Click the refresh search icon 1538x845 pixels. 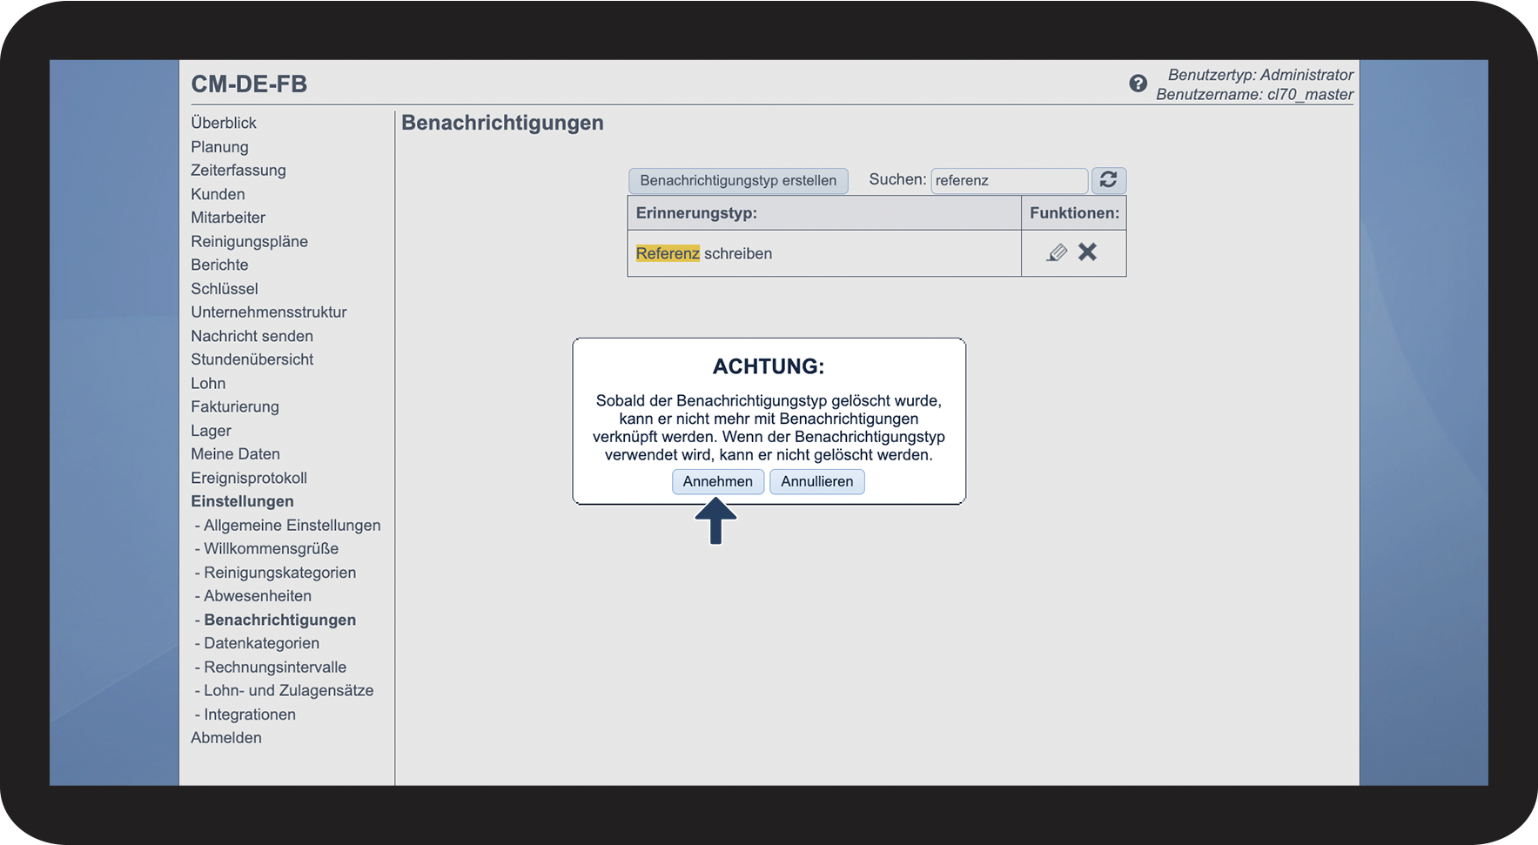click(x=1108, y=180)
